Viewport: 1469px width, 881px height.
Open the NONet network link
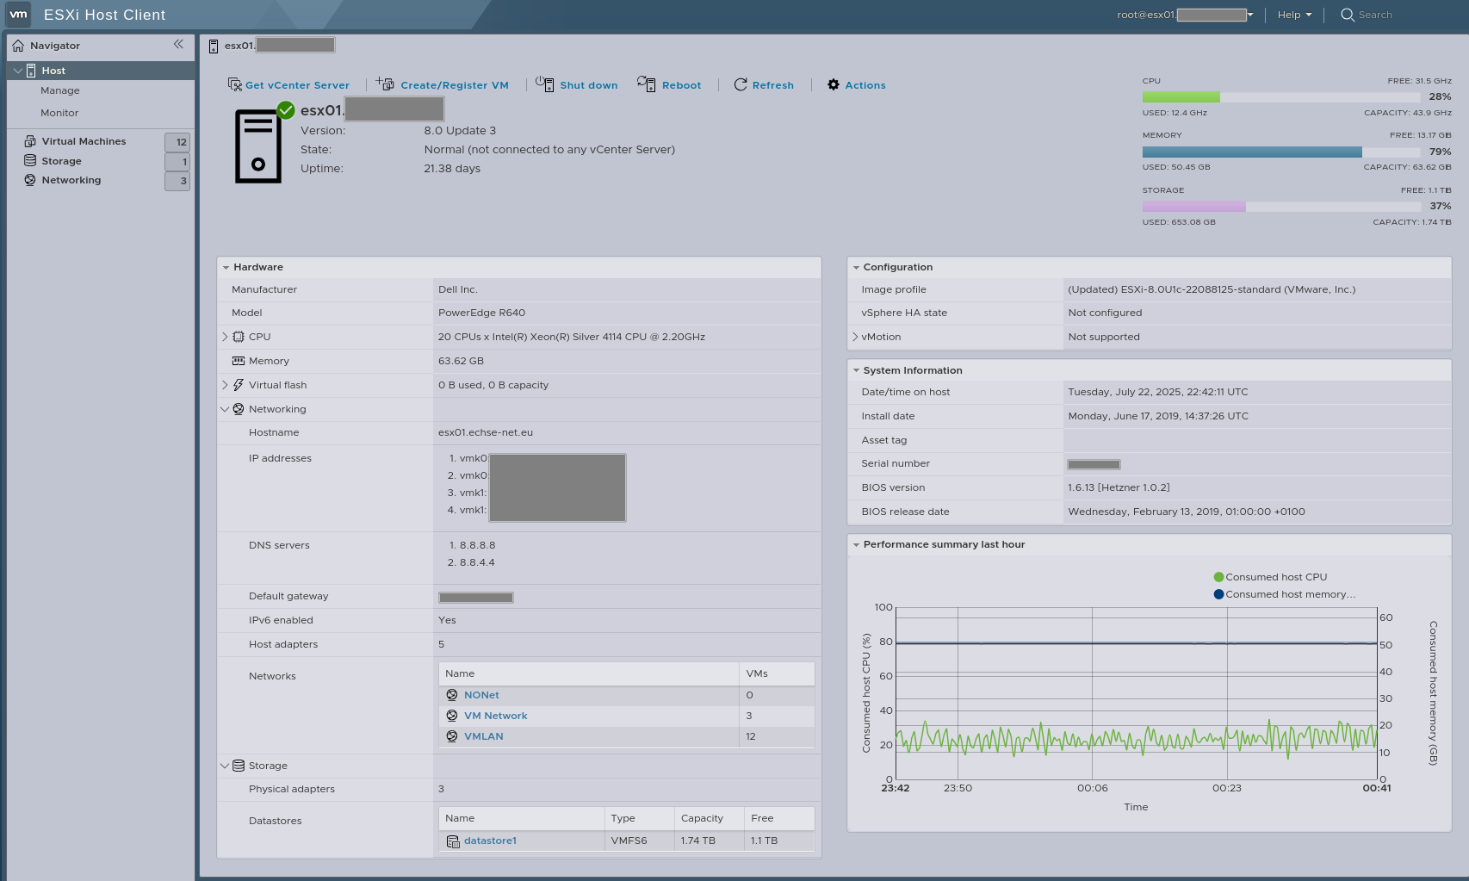click(x=481, y=695)
